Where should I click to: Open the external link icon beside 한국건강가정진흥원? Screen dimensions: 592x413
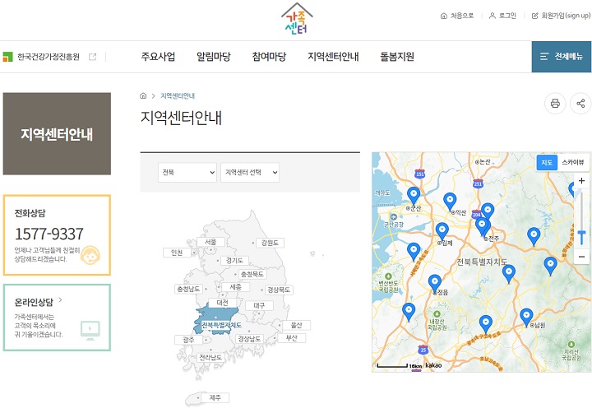[x=92, y=57]
